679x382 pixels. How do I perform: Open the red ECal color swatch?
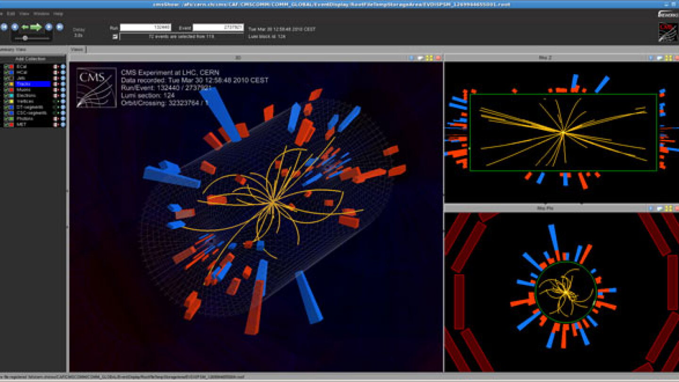[x=11, y=66]
